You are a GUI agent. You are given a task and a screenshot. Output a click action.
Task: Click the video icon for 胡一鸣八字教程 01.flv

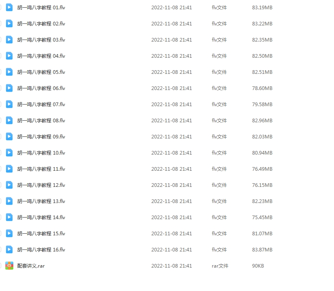(9, 7)
